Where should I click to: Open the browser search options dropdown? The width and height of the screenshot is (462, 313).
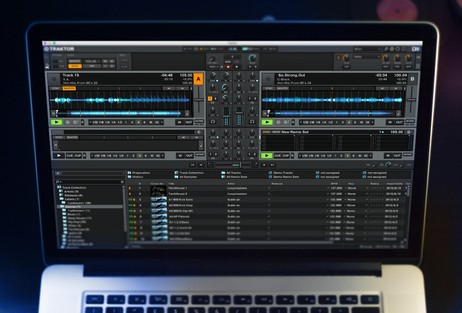pos(59,182)
